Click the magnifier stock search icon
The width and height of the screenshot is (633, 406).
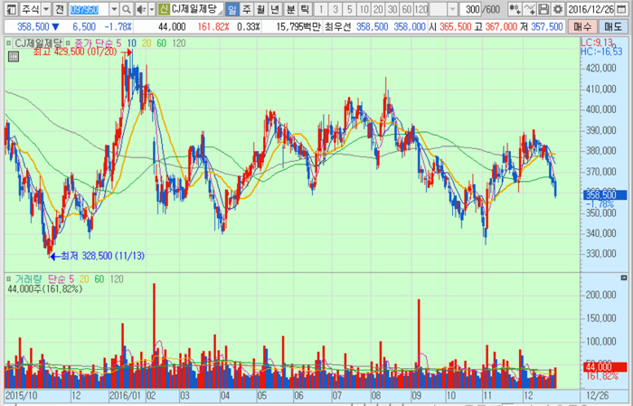pyautogui.click(x=126, y=9)
